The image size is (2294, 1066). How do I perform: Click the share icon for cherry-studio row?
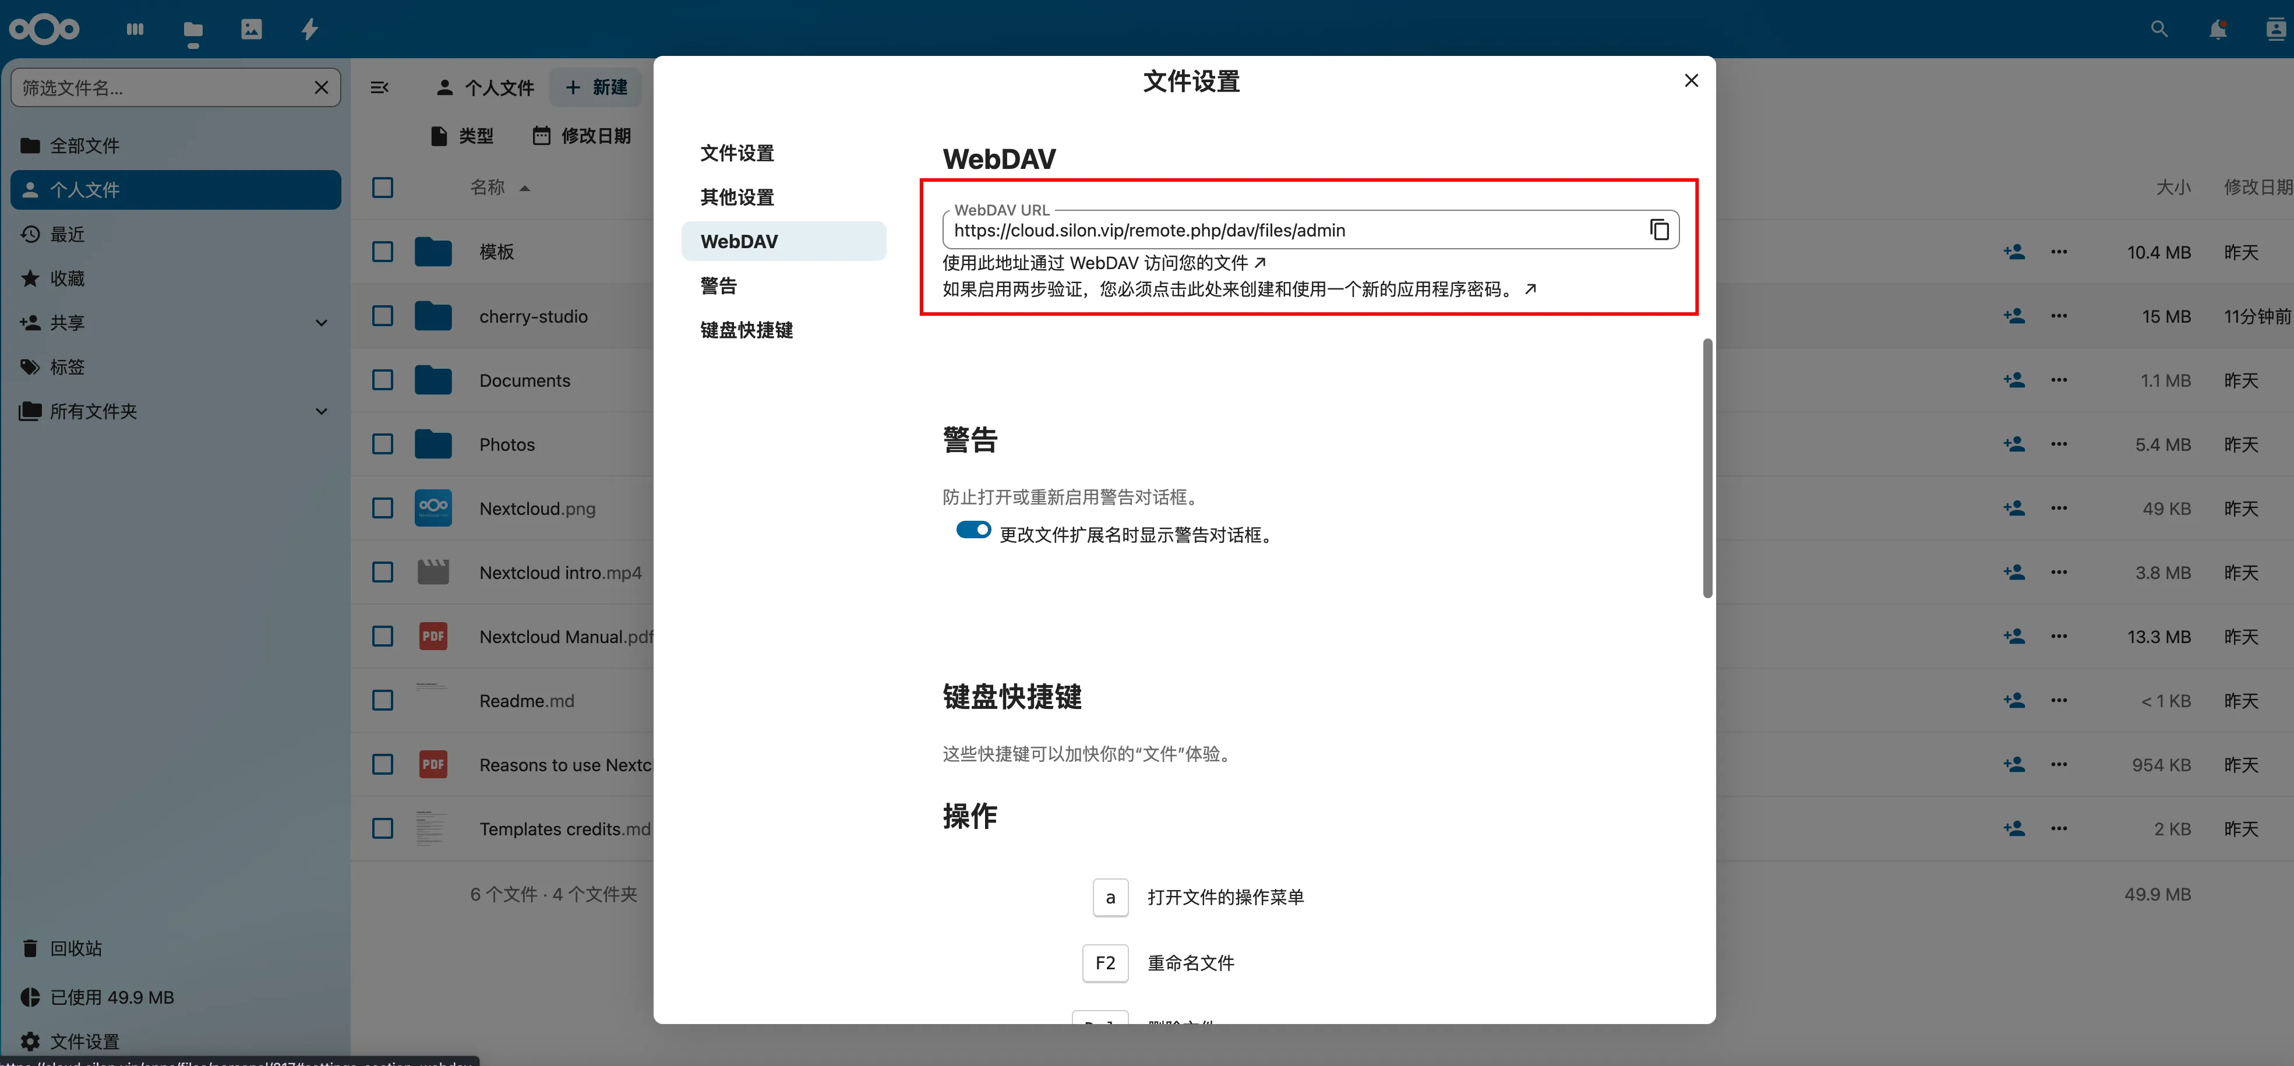click(x=2014, y=316)
